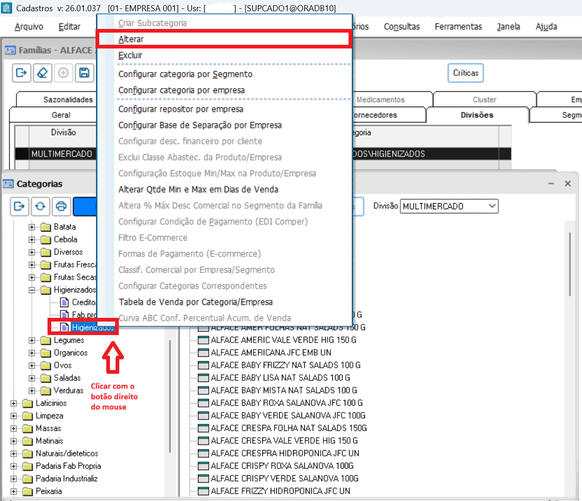Click the Críticas button
The width and height of the screenshot is (582, 501).
(x=466, y=73)
